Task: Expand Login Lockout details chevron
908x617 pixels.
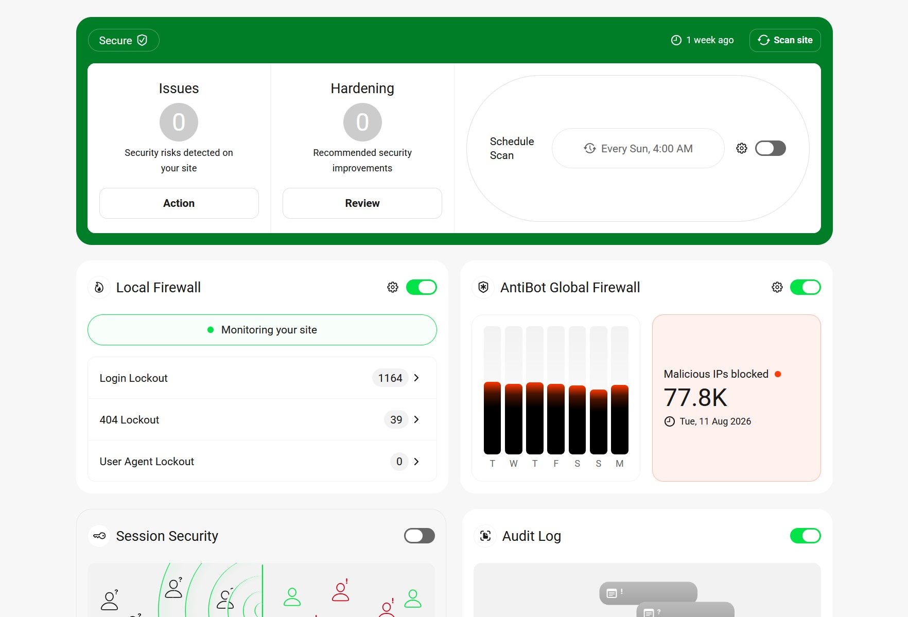Action: coord(416,378)
